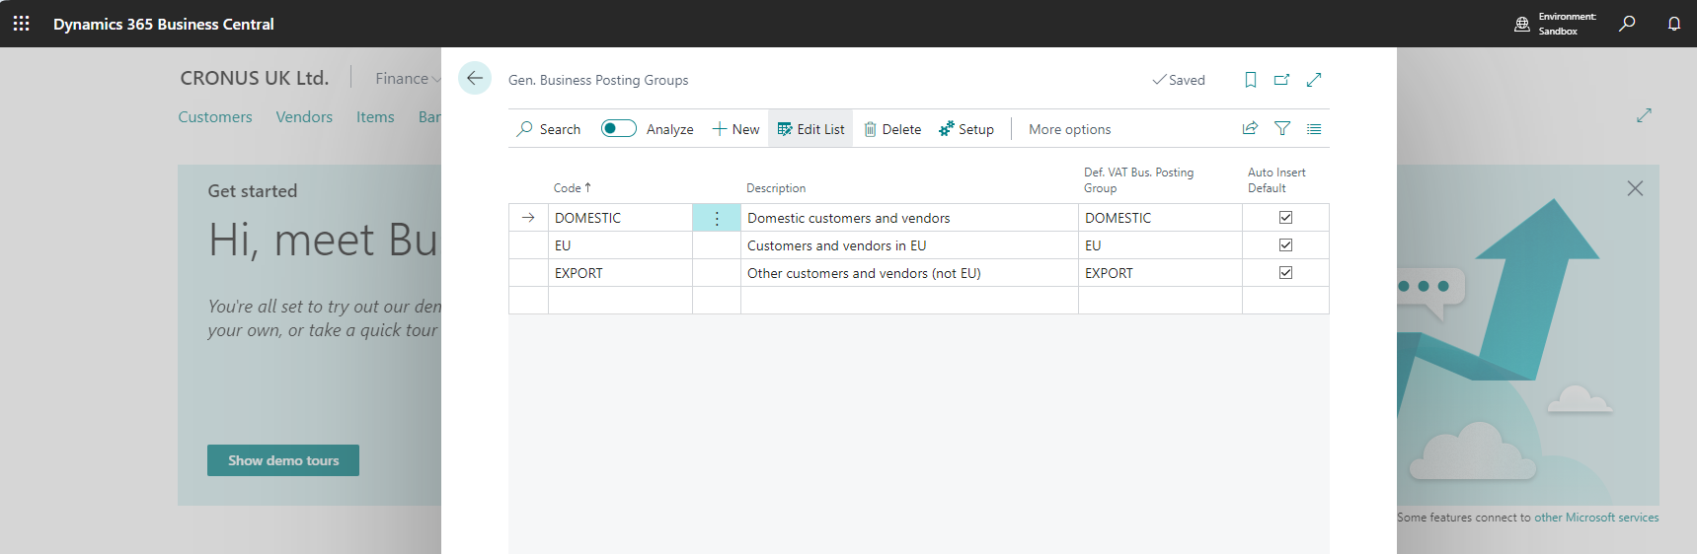This screenshot has height=554, width=1697.
Task: Search within the posting groups list
Action: pos(549,129)
